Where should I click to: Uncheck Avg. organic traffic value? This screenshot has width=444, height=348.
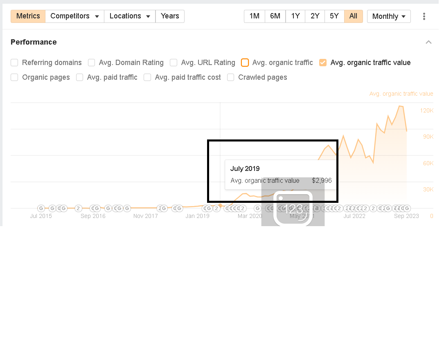pos(323,63)
